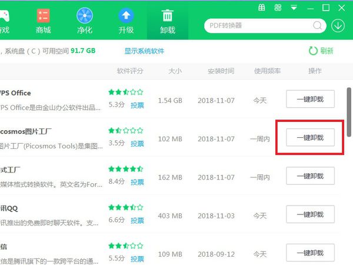The width and height of the screenshot is (353, 265).
Task: Click the 2018-09-12 install date
Action: [x=216, y=254]
